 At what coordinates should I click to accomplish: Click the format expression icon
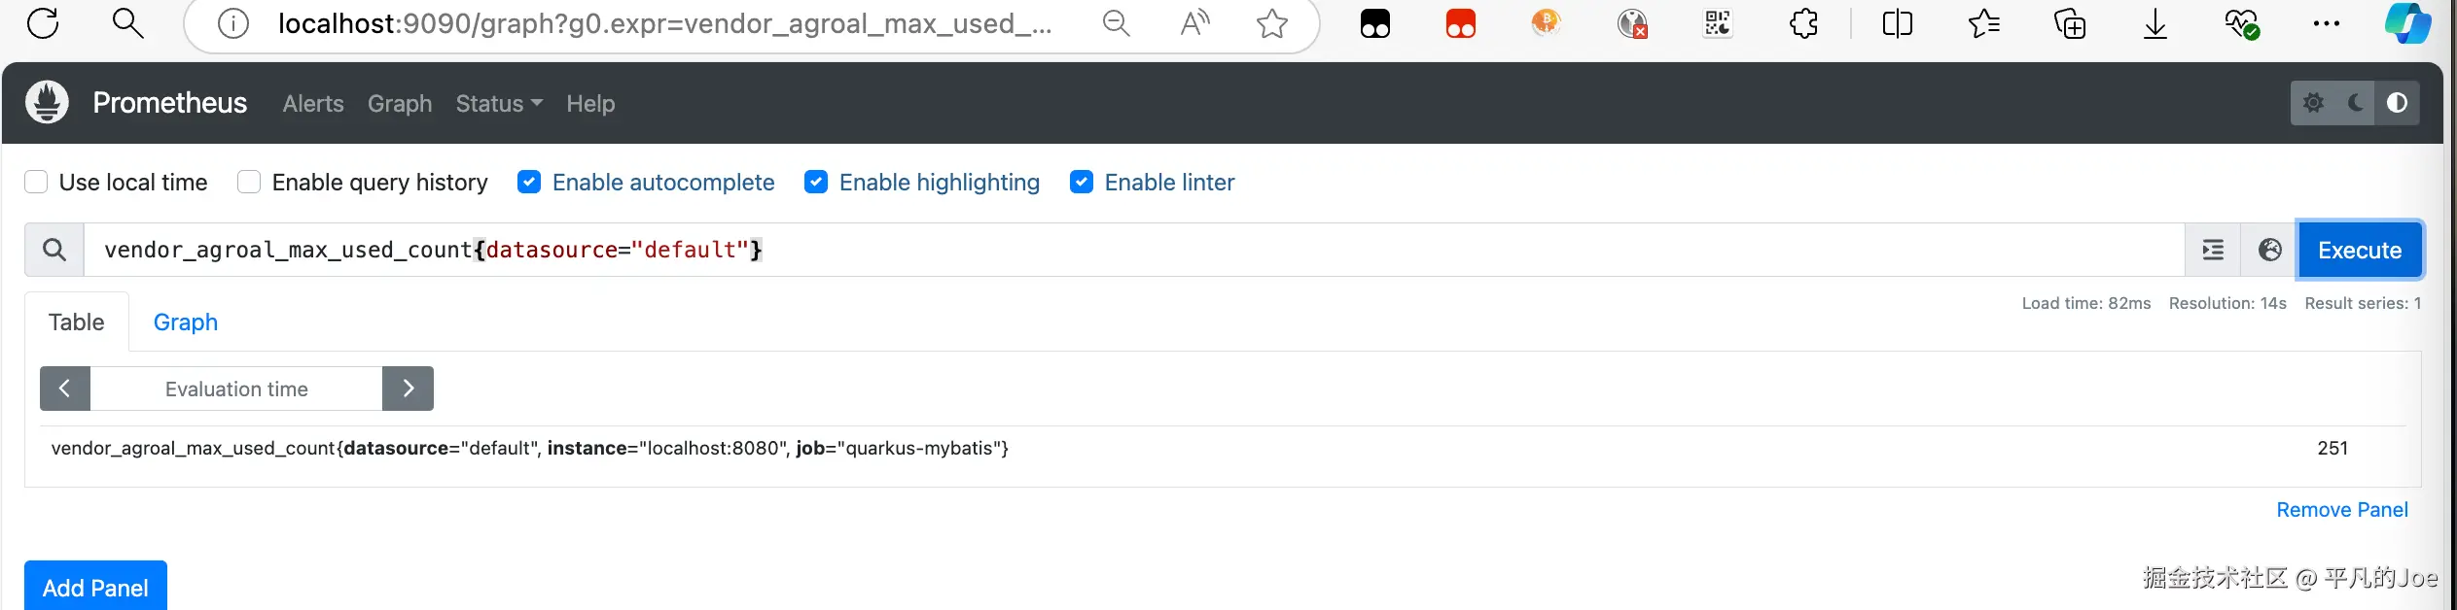[x=2213, y=251]
